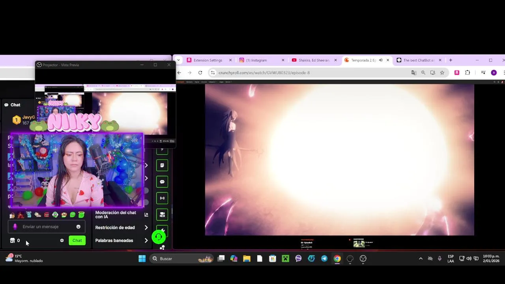Screen dimensions: 505x284
Task: Focus the 'Enviar un mensaje' input field
Action: (47, 226)
